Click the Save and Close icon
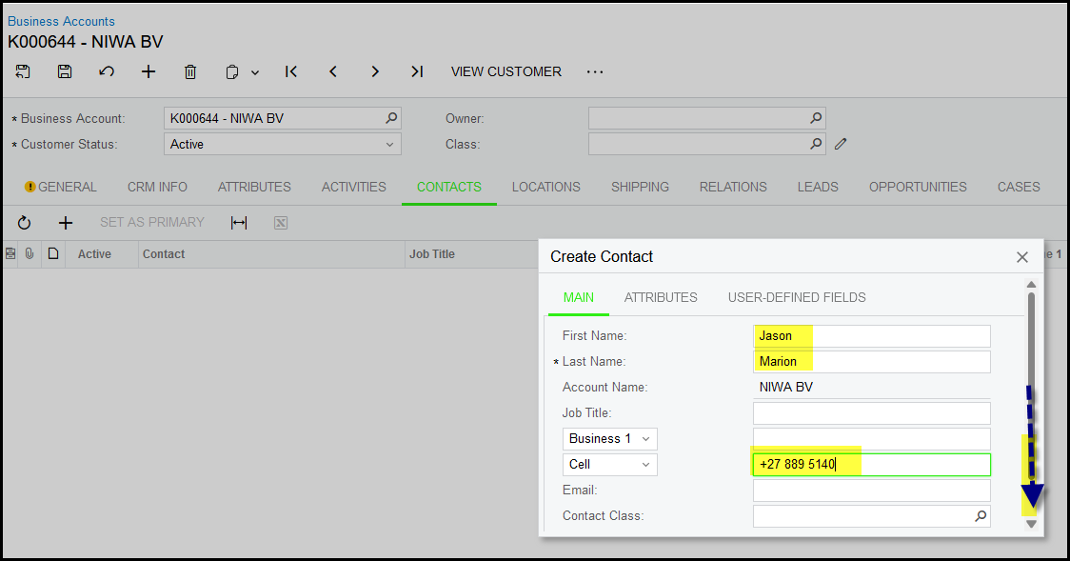Image resolution: width=1070 pixels, height=561 pixels. pos(23,71)
